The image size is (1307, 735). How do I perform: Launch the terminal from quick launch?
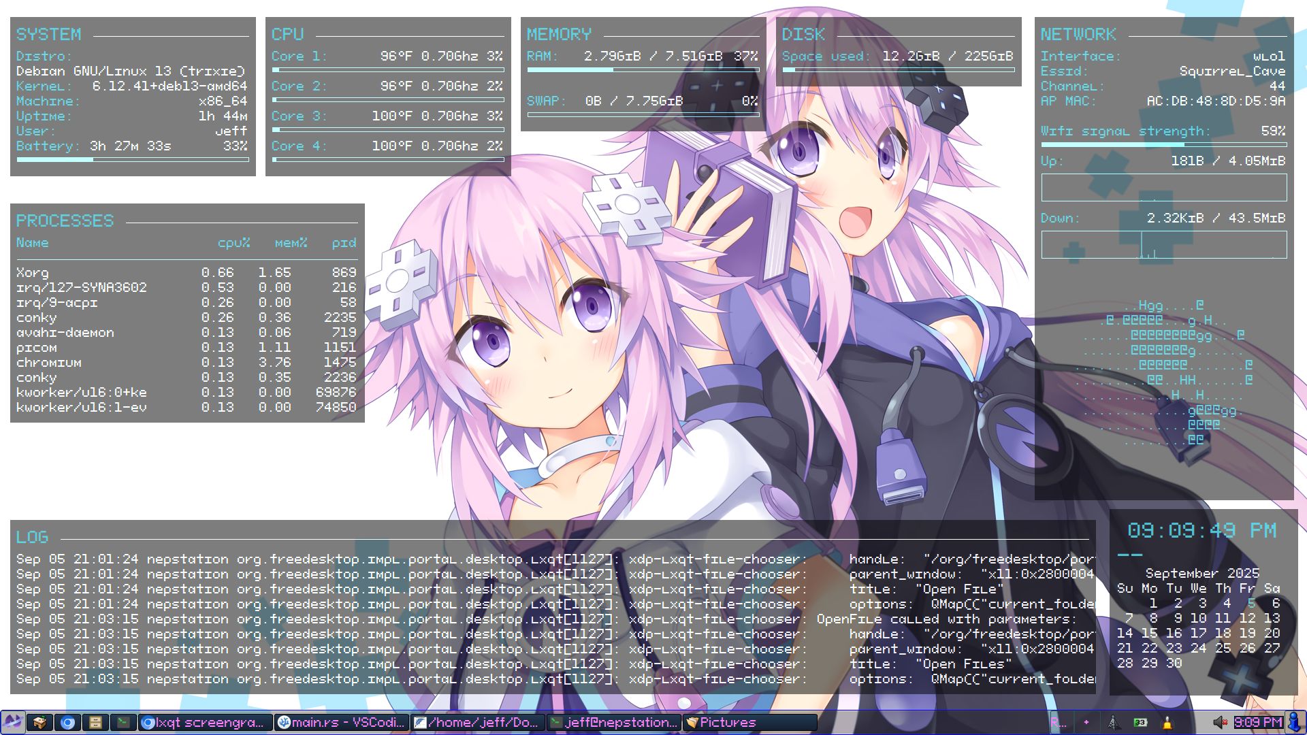pos(123,722)
